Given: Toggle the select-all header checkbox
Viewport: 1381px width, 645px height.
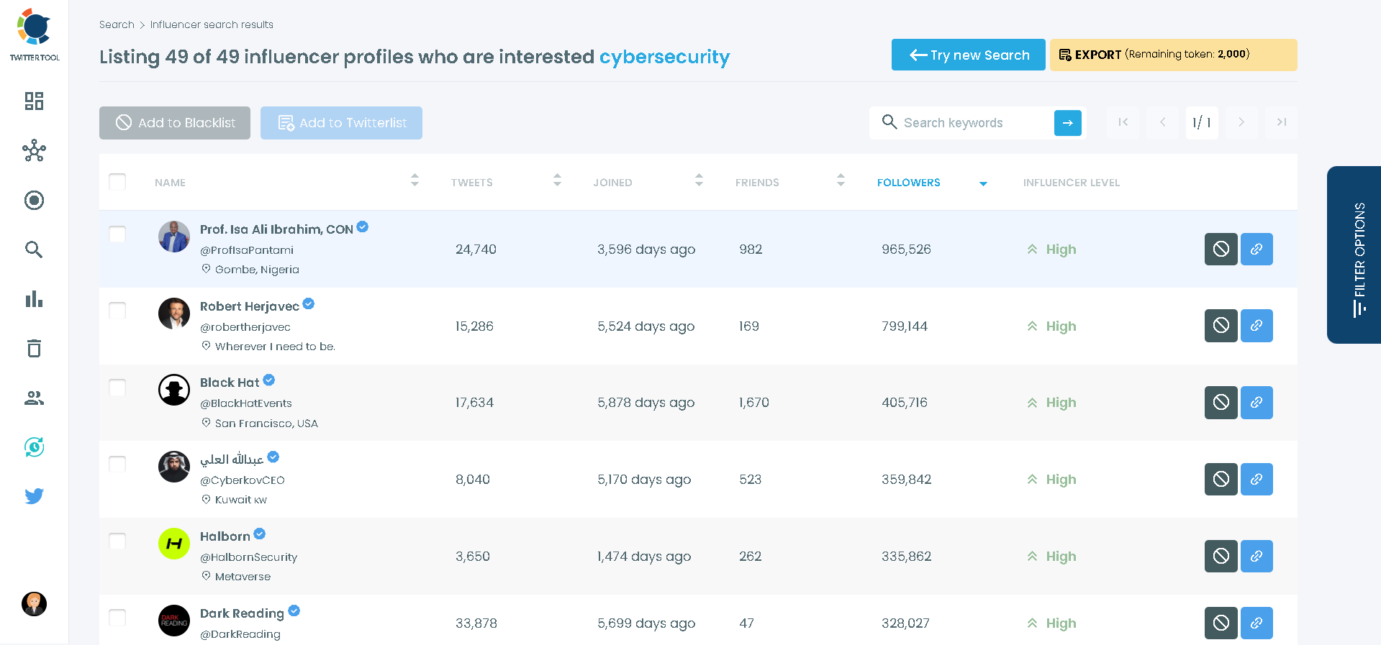Looking at the screenshot, I should pos(117,182).
